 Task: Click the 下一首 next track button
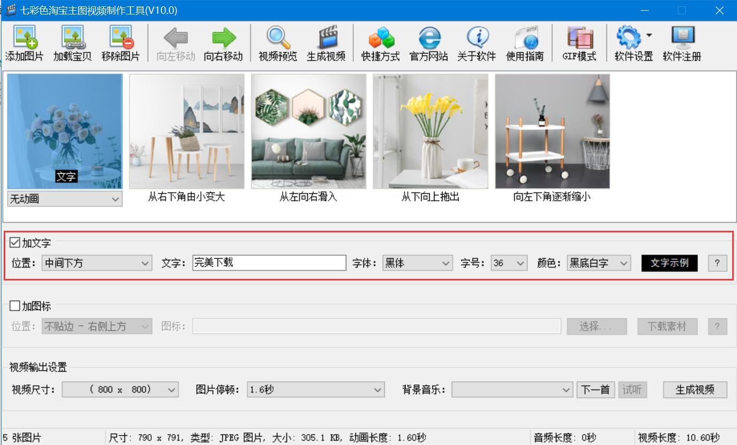coord(596,389)
